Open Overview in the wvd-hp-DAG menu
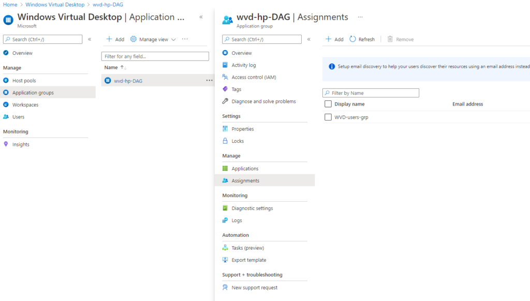The image size is (530, 301). point(241,53)
